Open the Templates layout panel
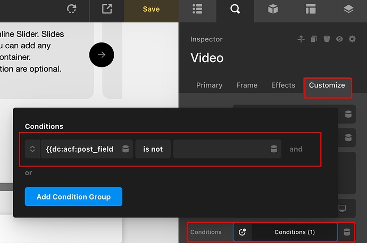Screen dimensions: 367x243 click(311, 9)
